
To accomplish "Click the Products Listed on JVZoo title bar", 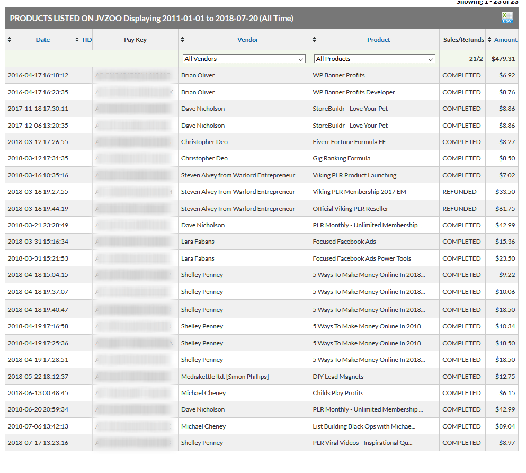I will tap(262, 18).
